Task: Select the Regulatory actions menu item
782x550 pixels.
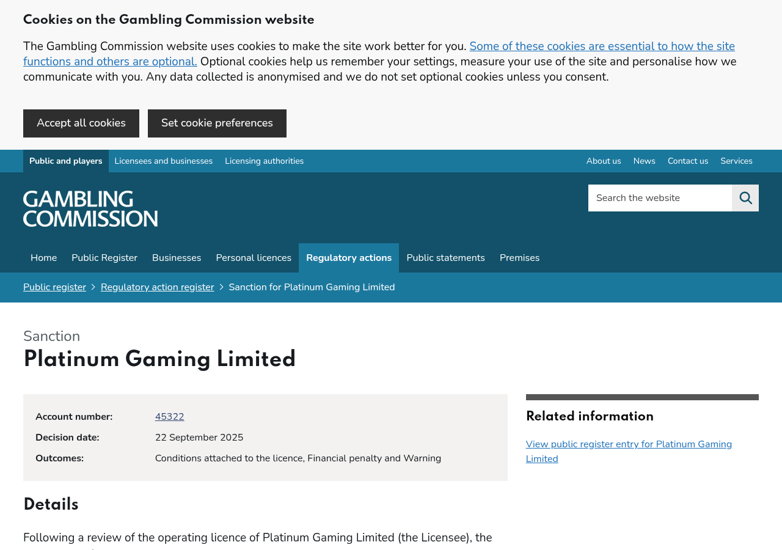Action: coord(349,258)
